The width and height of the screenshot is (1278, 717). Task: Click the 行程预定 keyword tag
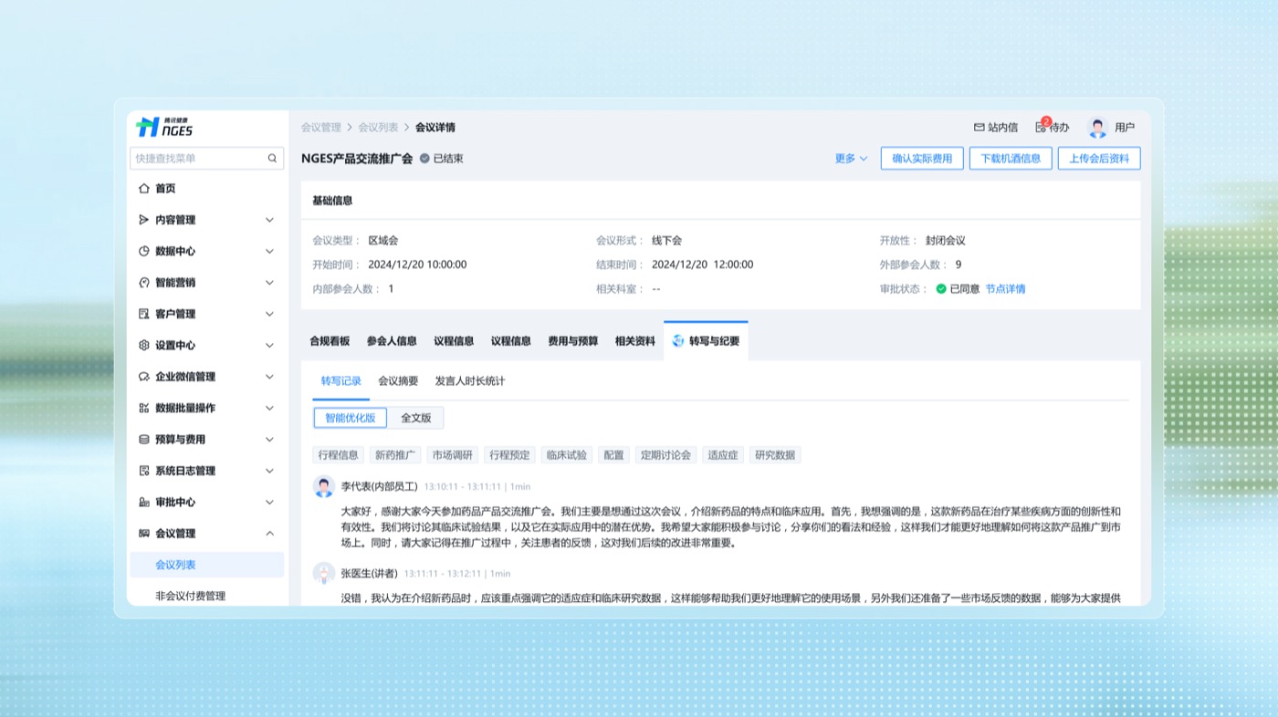509,455
